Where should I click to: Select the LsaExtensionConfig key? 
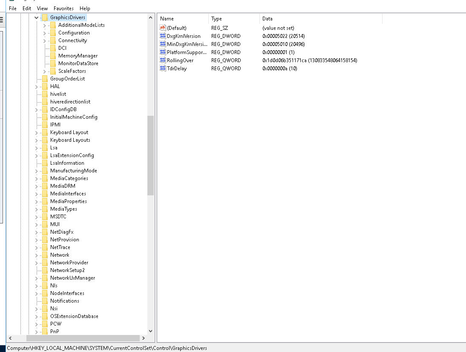click(x=72, y=155)
